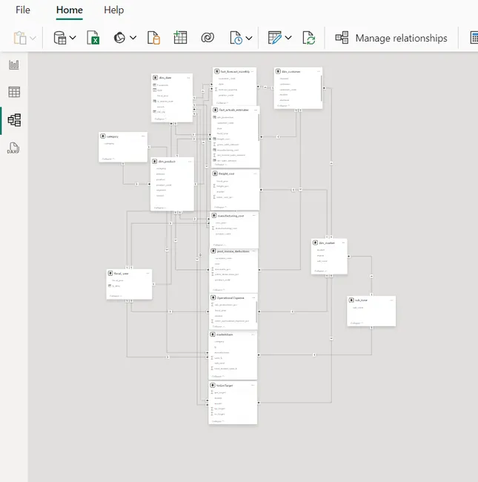Switch to the Table view in the sidebar
The width and height of the screenshot is (478, 482).
tap(14, 92)
